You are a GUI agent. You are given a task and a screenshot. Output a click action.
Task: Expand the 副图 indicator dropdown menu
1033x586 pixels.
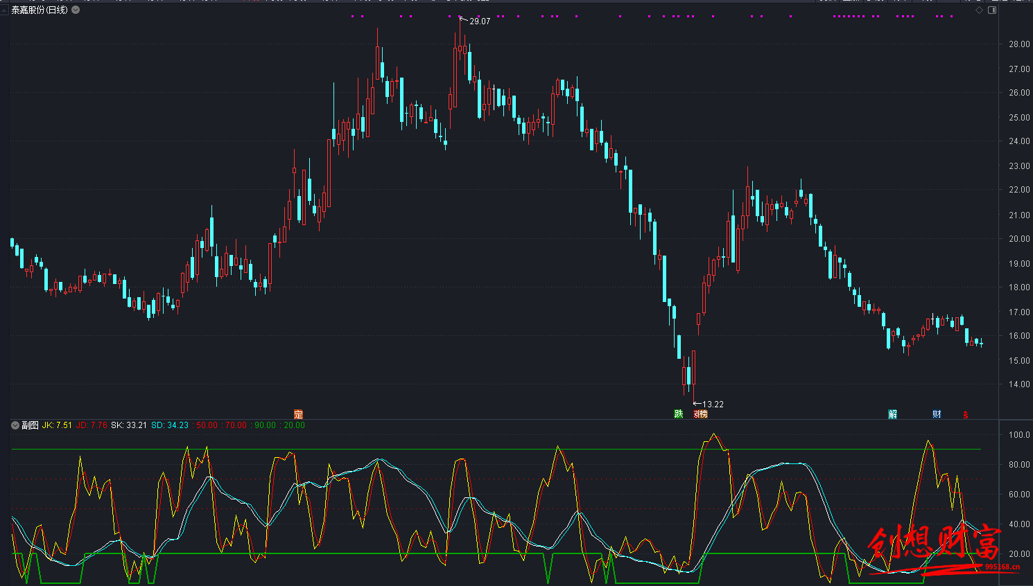point(15,425)
